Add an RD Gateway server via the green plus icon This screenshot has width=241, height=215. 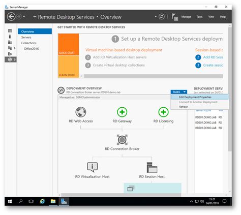click(122, 112)
